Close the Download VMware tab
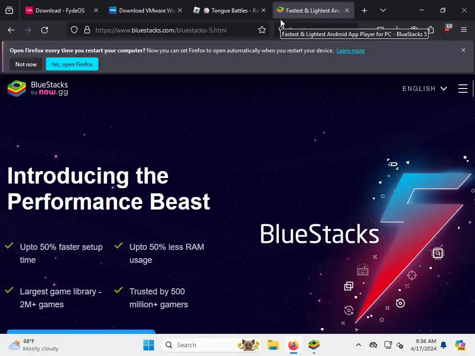 180,10
